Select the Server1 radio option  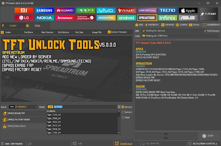tap(123, 112)
